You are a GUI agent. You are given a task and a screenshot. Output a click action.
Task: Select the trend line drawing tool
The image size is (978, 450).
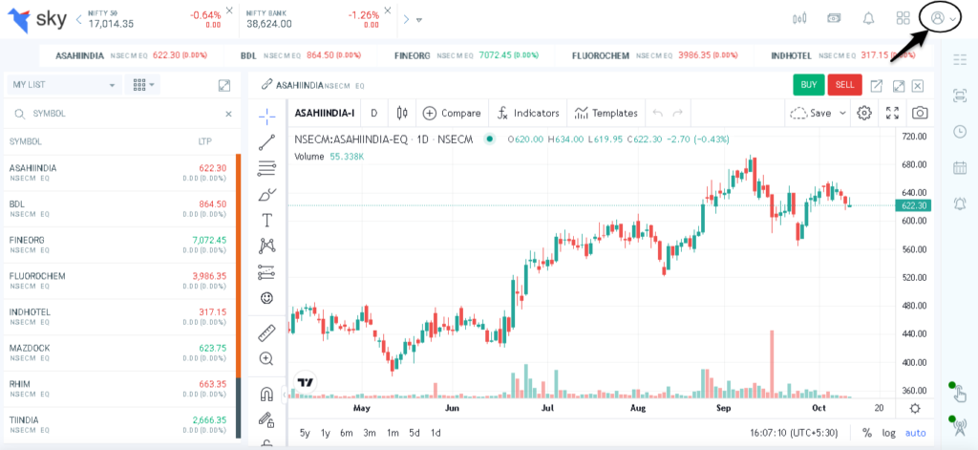[267, 142]
